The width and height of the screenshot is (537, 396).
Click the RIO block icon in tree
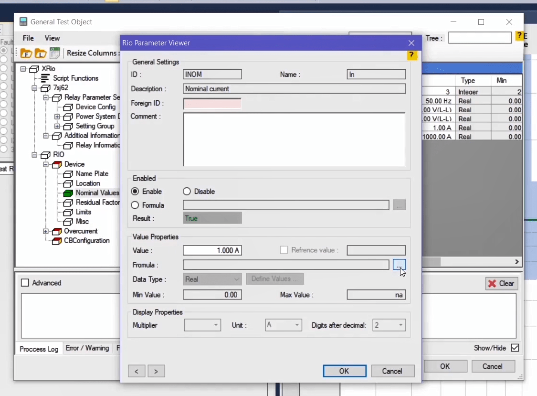click(45, 155)
